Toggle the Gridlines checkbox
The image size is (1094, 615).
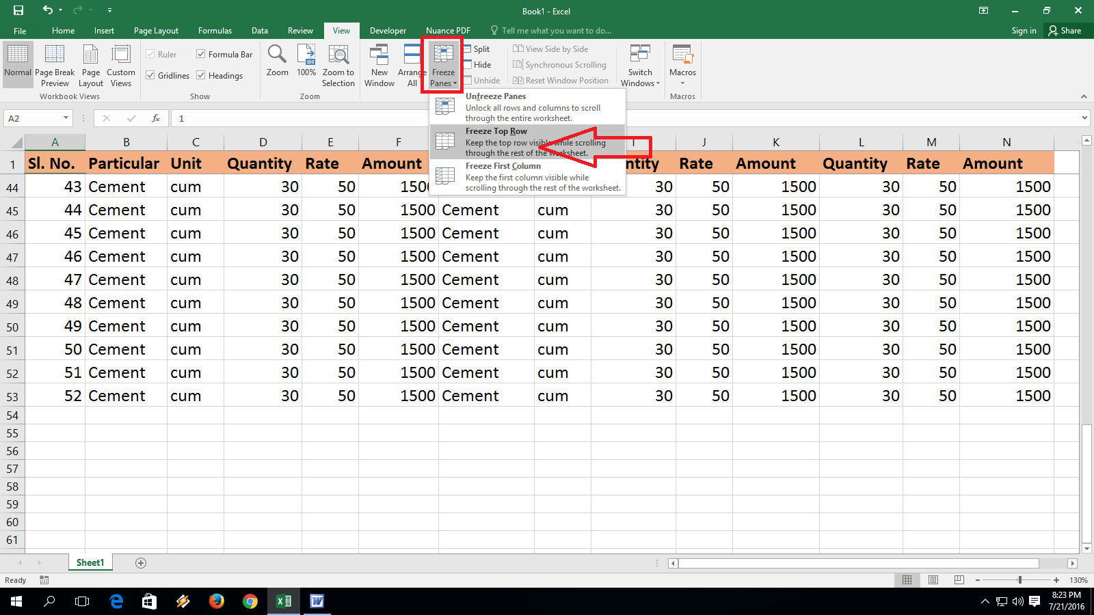click(151, 75)
